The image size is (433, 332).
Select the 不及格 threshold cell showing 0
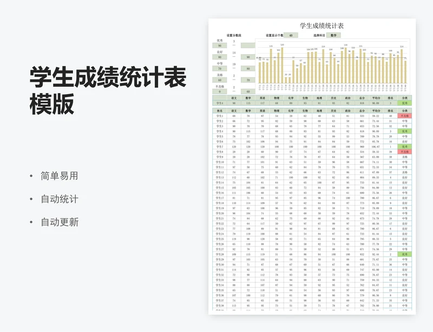[220, 92]
